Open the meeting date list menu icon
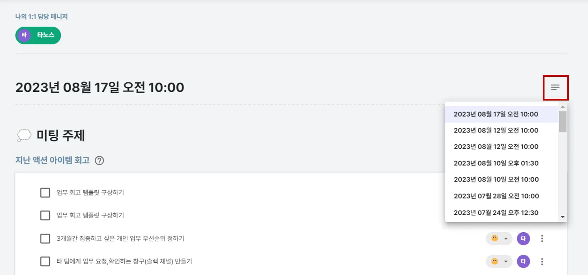This screenshot has width=588, height=275. point(555,88)
